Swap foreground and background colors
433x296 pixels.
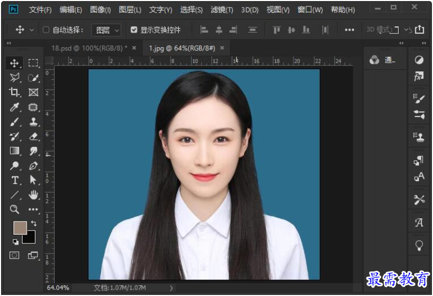(x=33, y=223)
